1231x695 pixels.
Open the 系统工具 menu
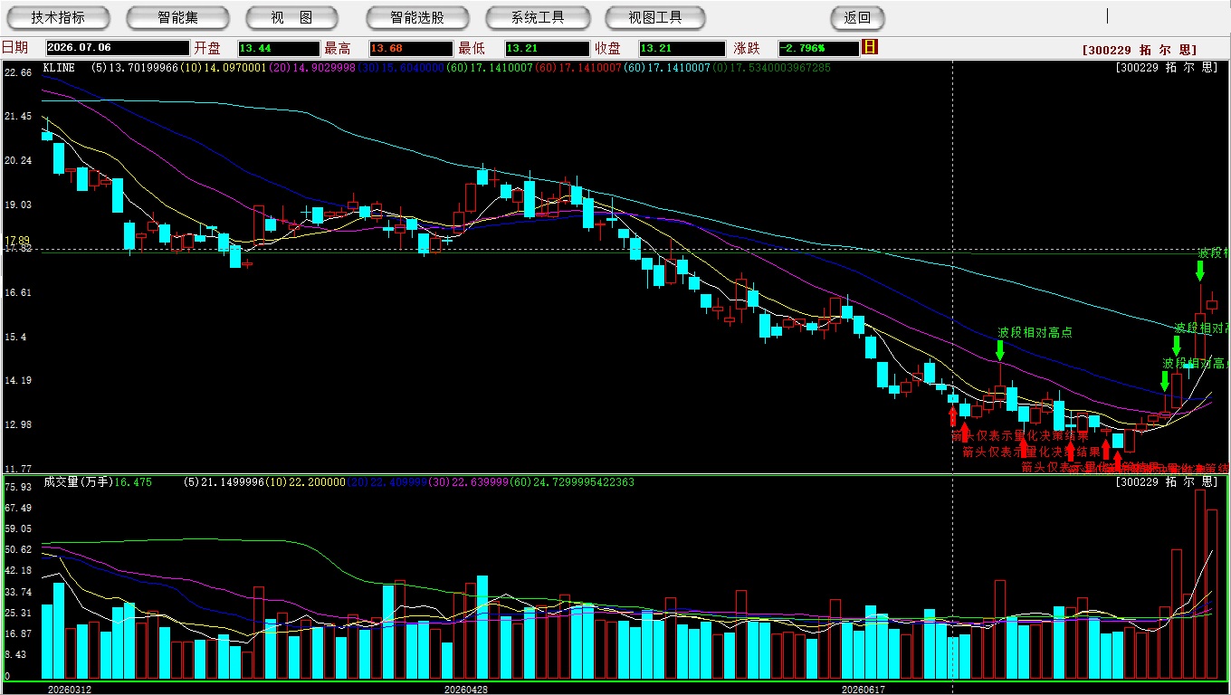point(538,17)
